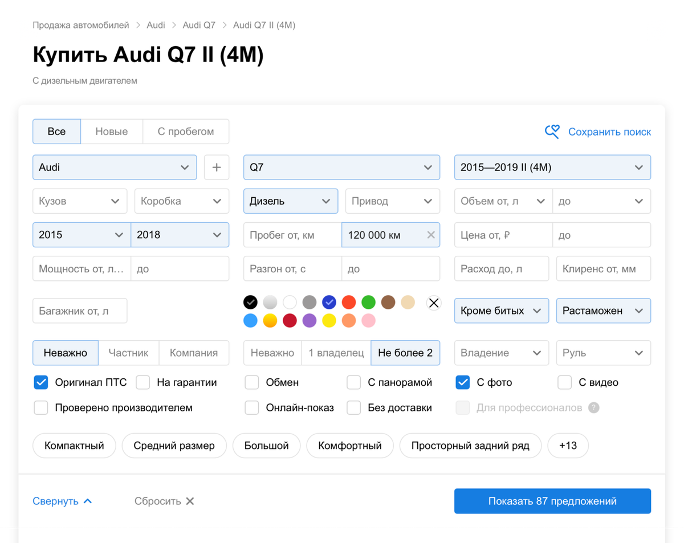This screenshot has width=684, height=543.
Task: Change the 2018 end year dropdown
Action: coord(180,235)
